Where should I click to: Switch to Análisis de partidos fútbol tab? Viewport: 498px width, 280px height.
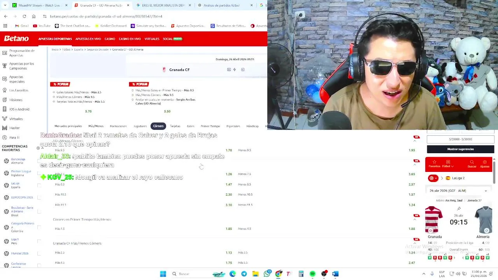click(225, 5)
